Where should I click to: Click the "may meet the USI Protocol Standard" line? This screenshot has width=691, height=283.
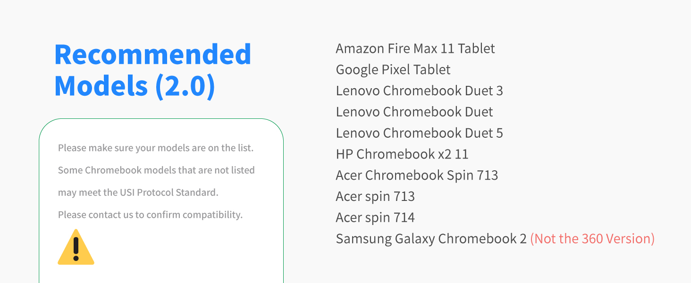coord(138,192)
